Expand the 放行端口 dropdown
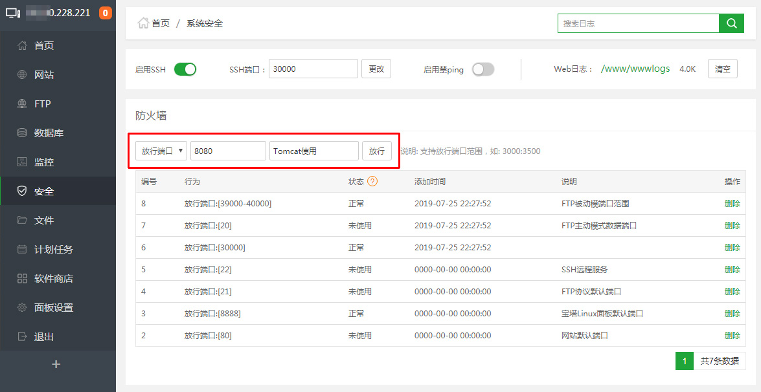The width and height of the screenshot is (761, 392). click(x=161, y=151)
